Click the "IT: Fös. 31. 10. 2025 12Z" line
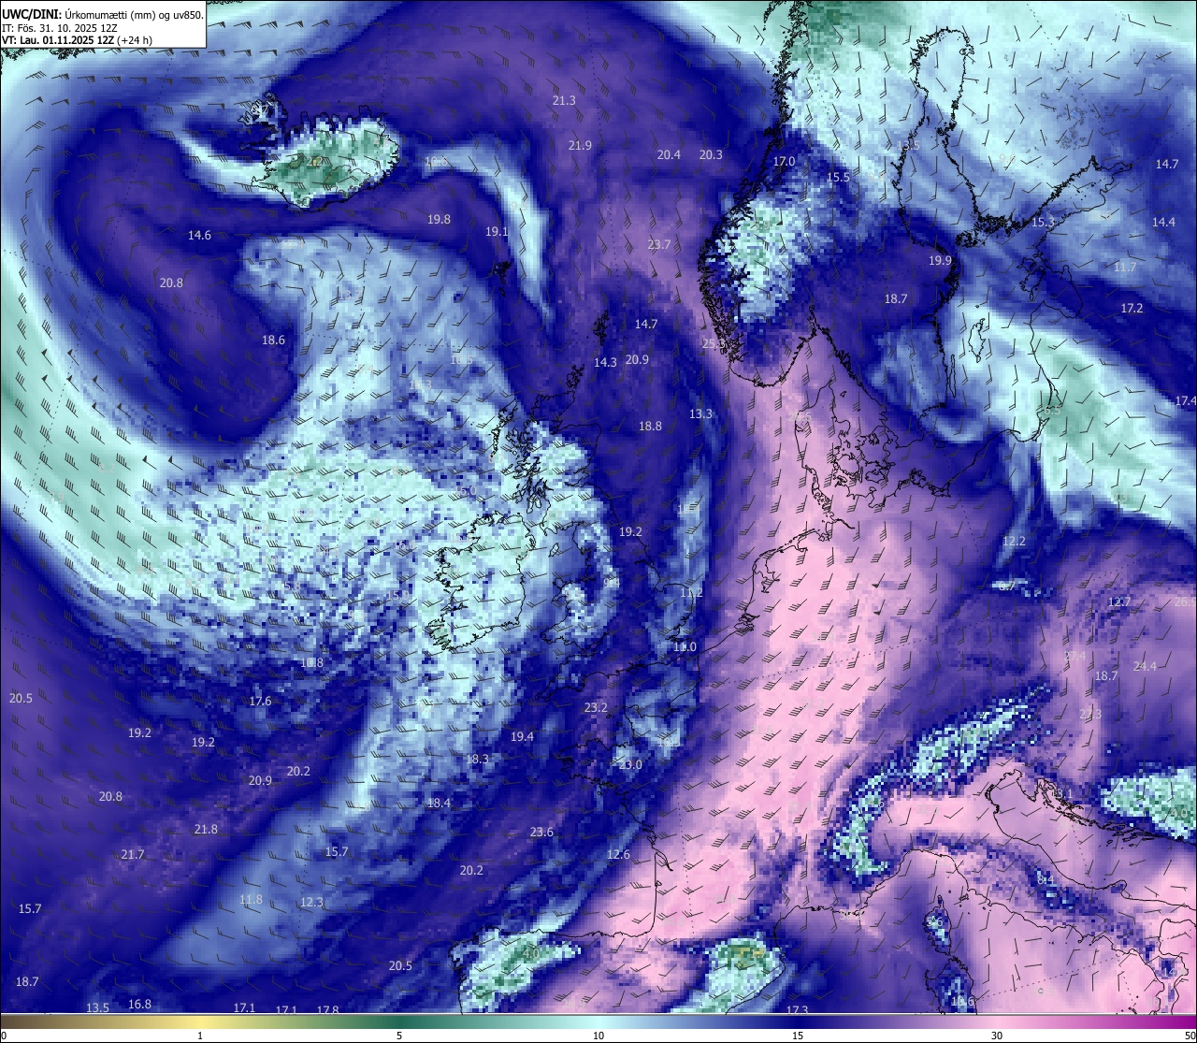 60,28
